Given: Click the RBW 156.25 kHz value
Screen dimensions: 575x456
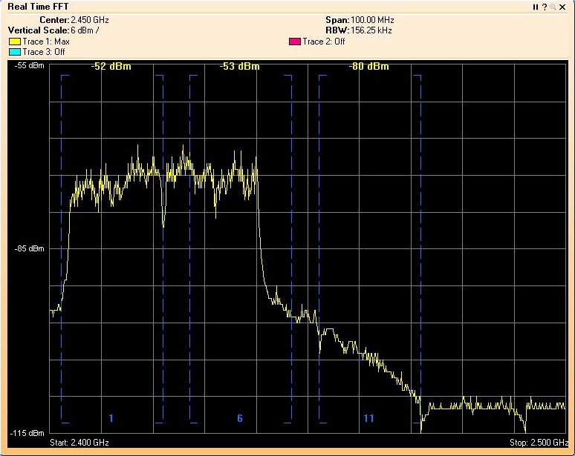Looking at the screenshot, I should pyautogui.click(x=371, y=30).
